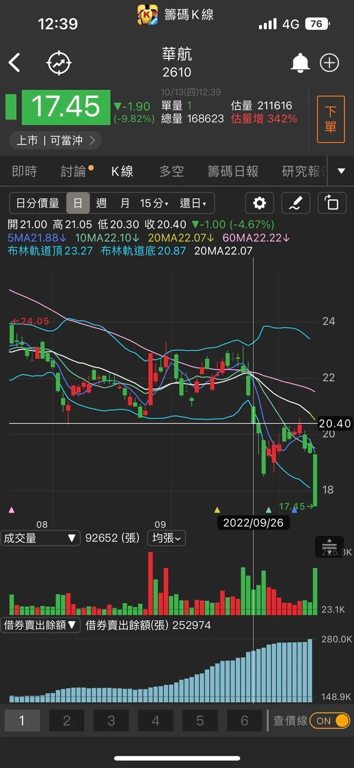This screenshot has height=768, width=354.
Task: Tap the back arrow icon
Action: (14, 63)
